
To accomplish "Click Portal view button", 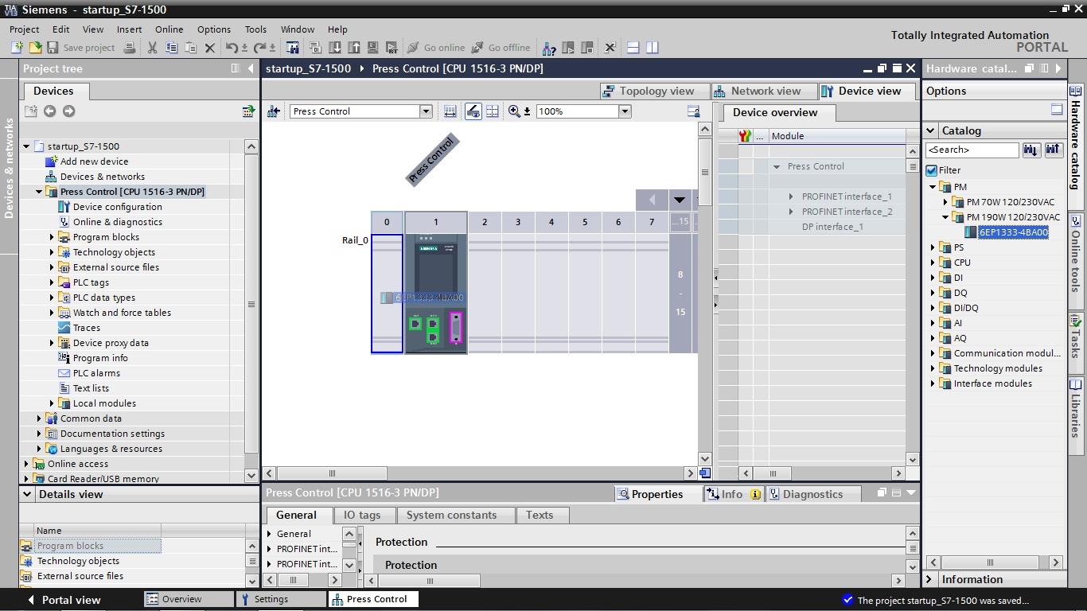I will [64, 600].
